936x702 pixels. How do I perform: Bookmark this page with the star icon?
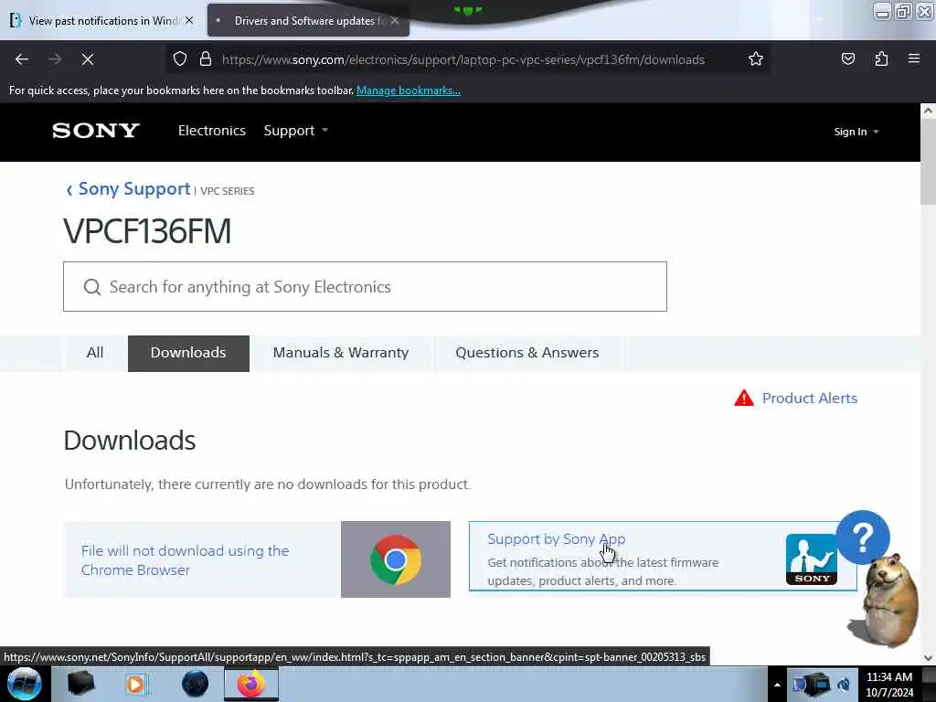(756, 59)
